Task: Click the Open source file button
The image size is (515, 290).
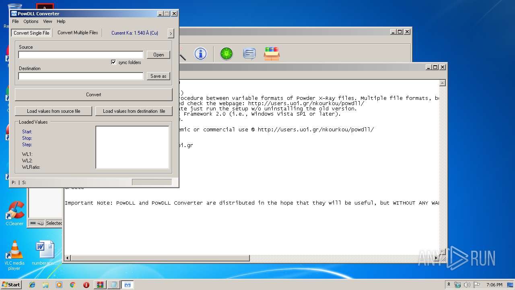Action: coord(159,55)
